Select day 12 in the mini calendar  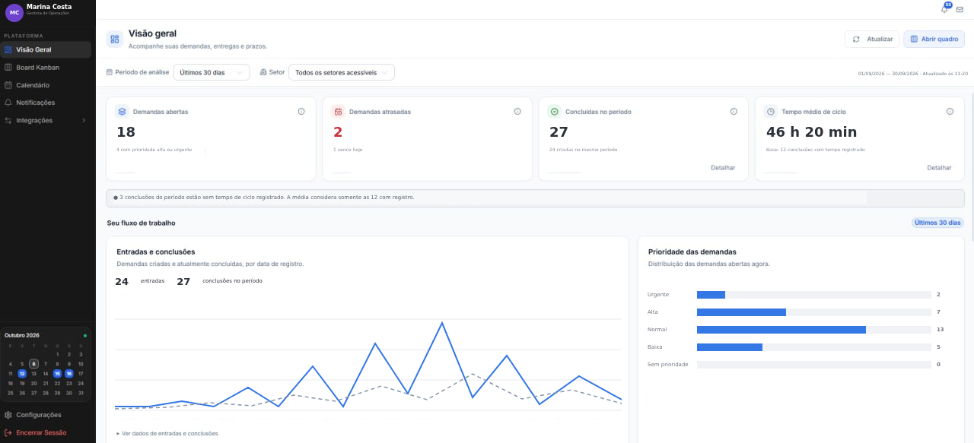[x=22, y=374]
